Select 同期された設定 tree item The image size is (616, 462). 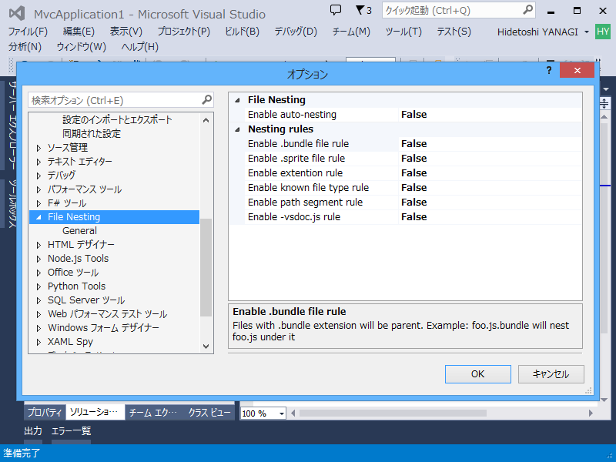tap(92, 133)
